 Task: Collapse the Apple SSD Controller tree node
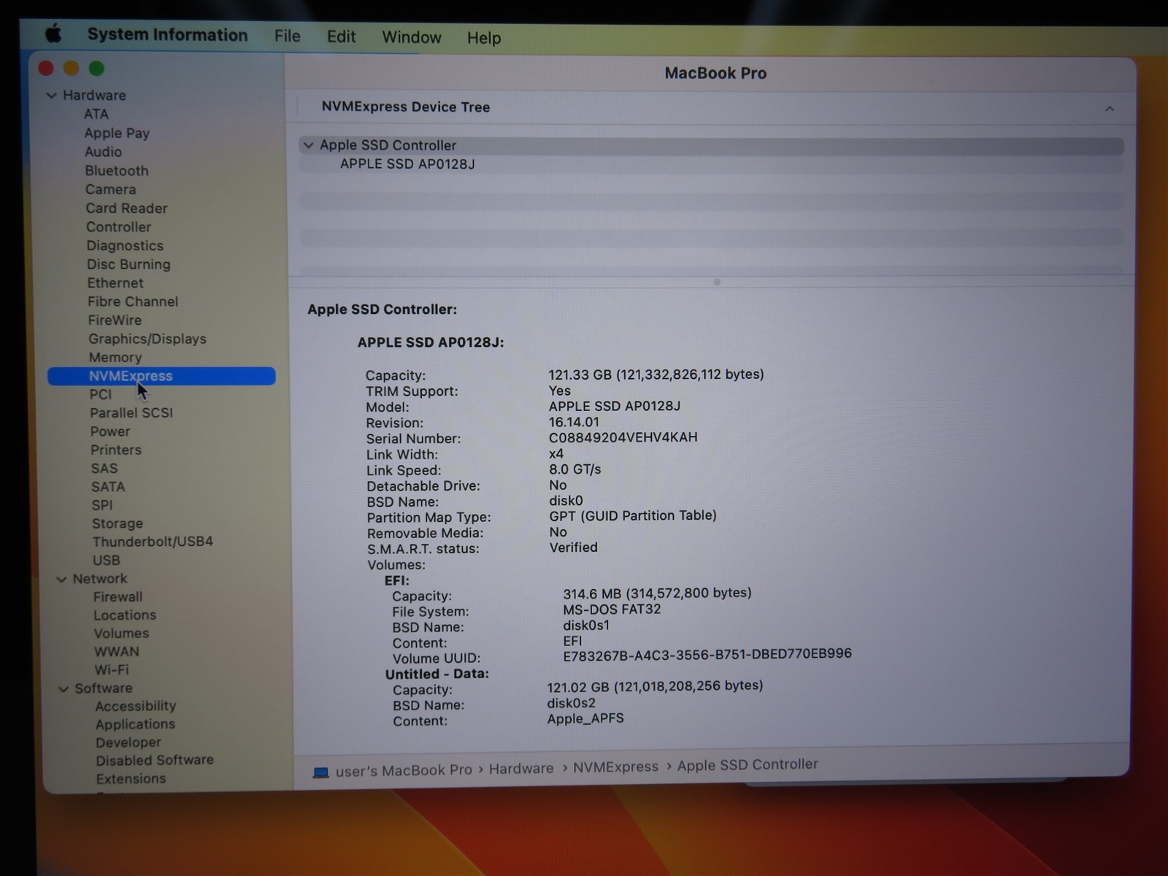[308, 145]
